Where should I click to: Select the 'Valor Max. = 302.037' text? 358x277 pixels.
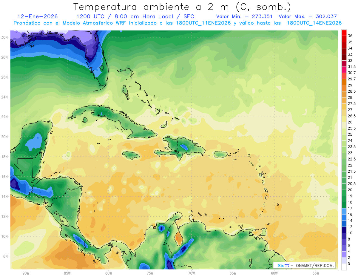click(x=308, y=16)
